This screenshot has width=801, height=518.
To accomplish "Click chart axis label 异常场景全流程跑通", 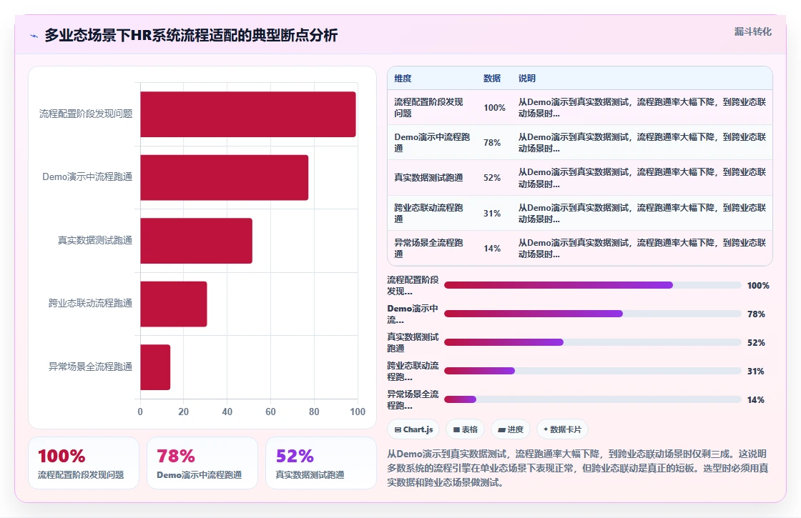I will click(x=90, y=367).
